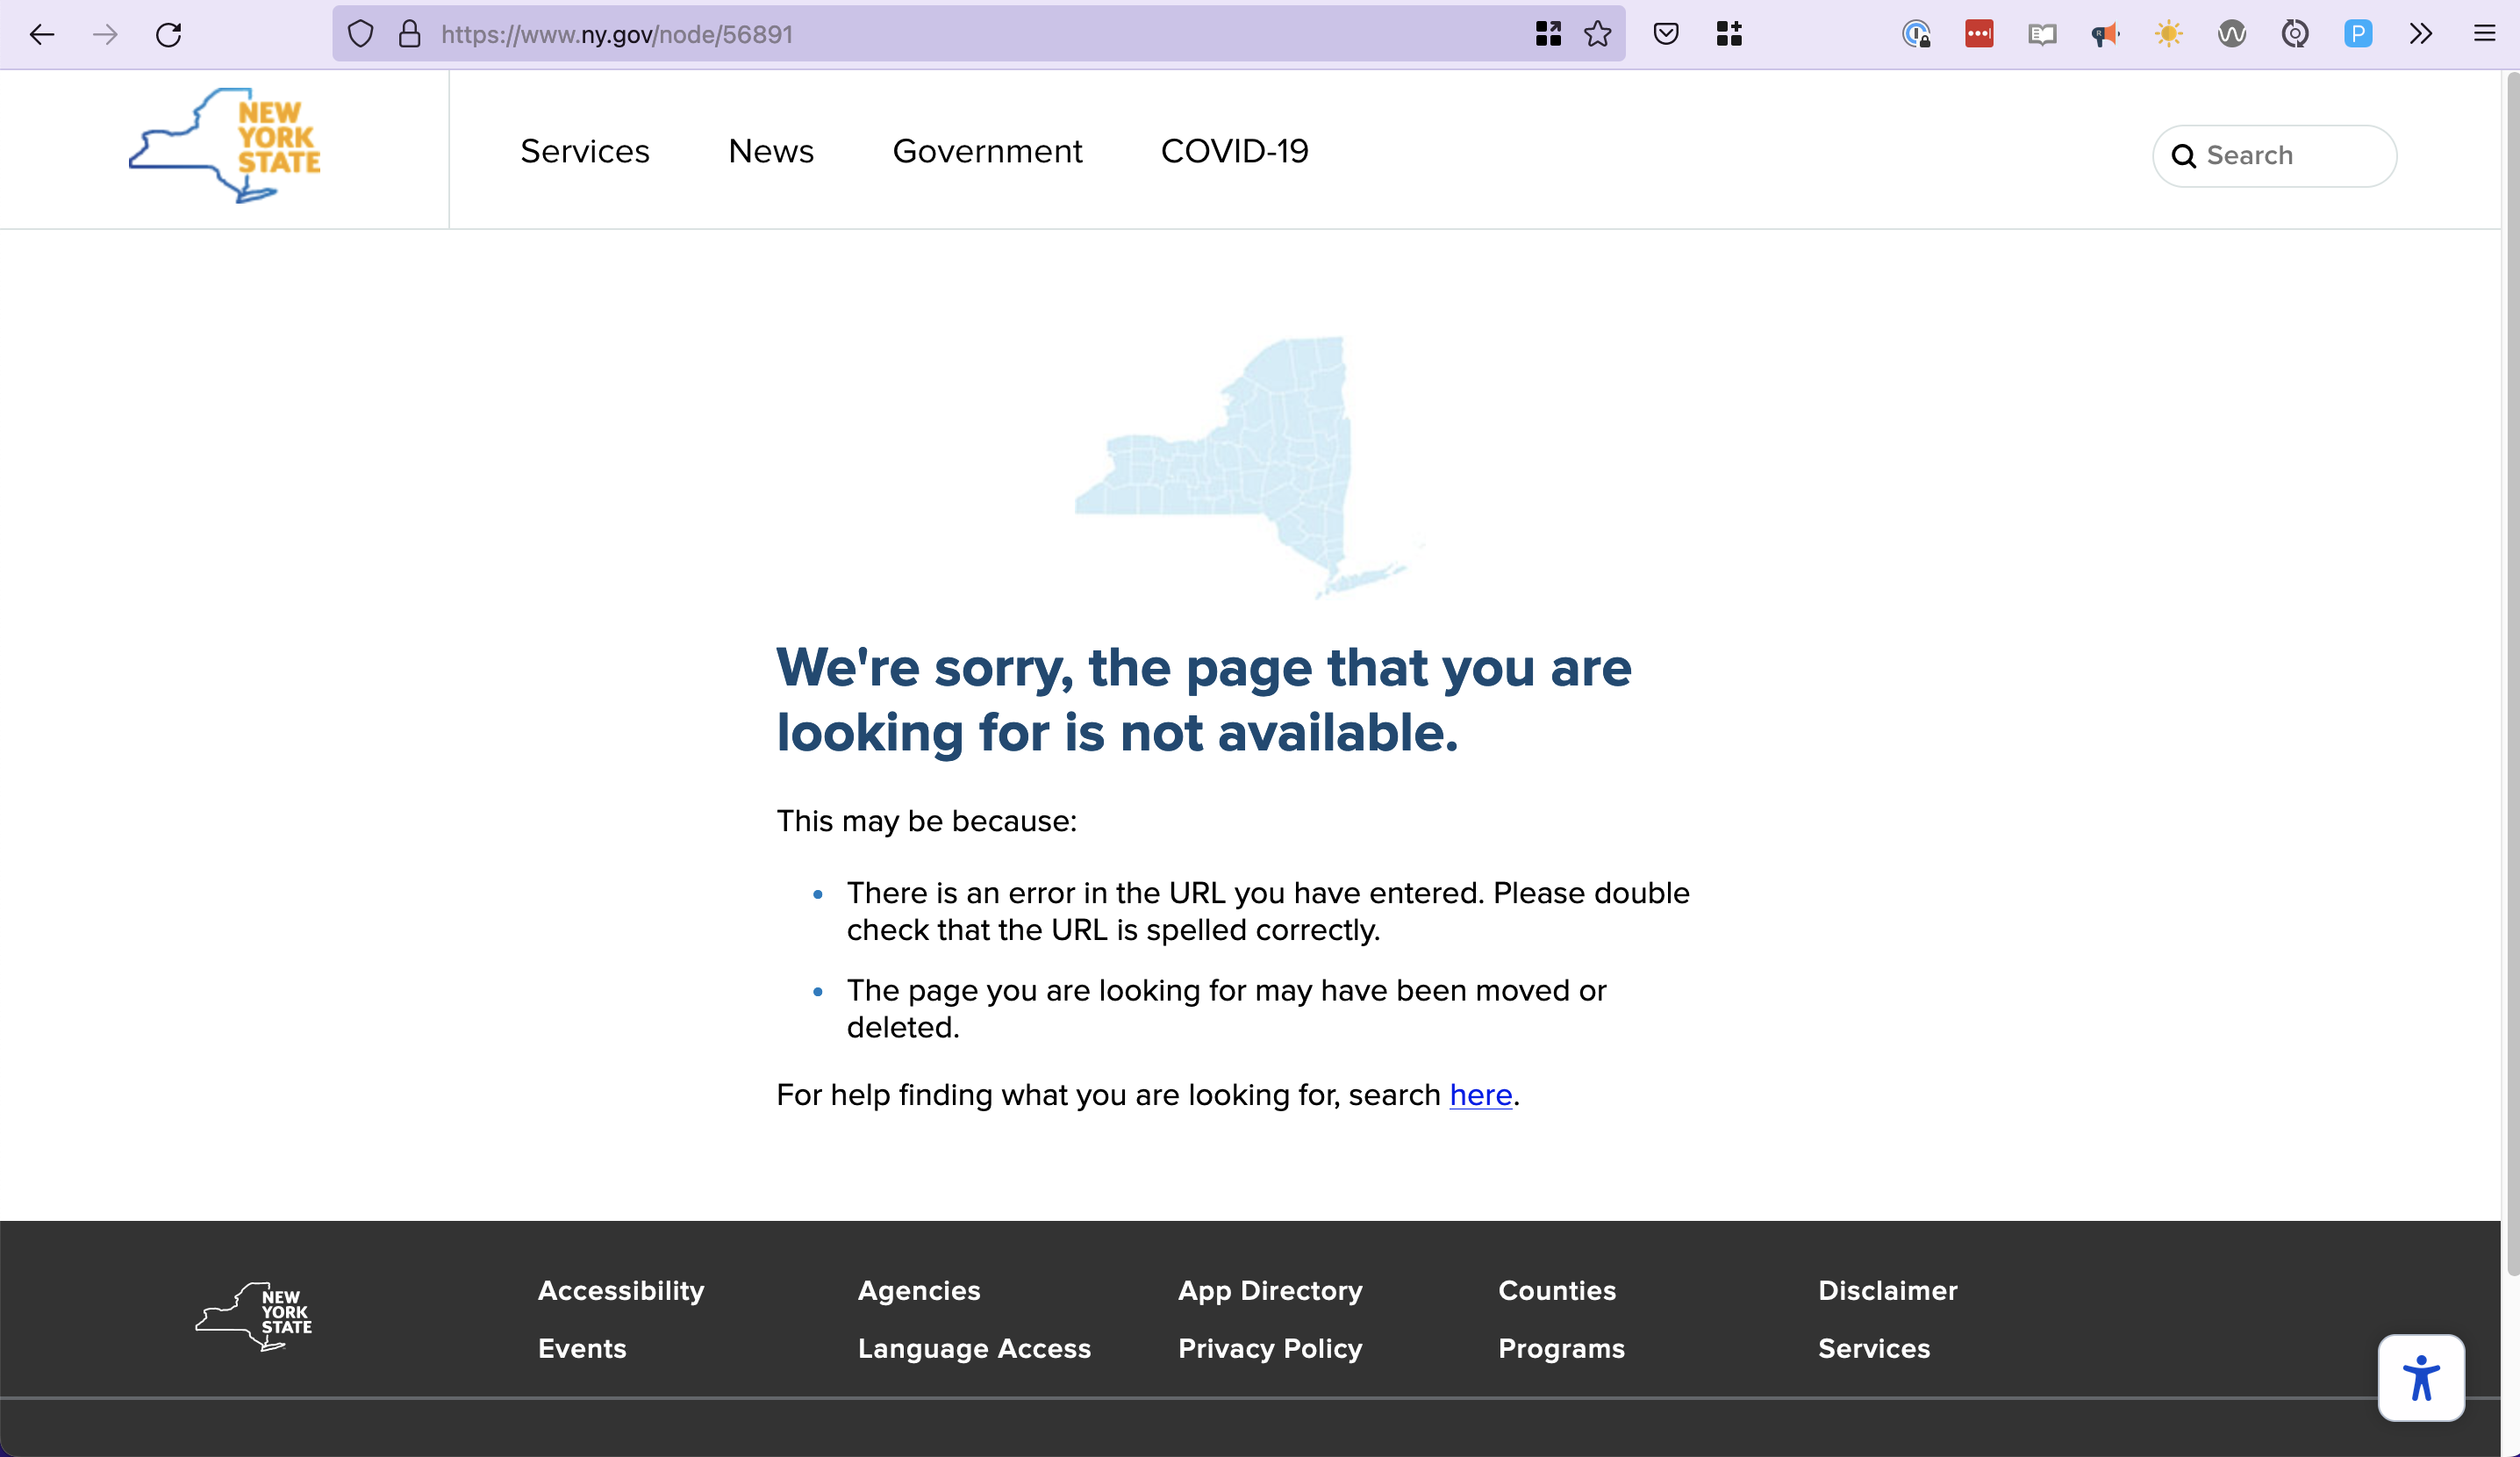Bookmark this page with the star icon
The height and width of the screenshot is (1457, 2520).
[x=1597, y=35]
